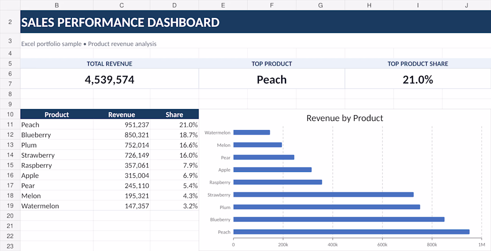Click the large 21.0% KPI value
This screenshot has width=491, height=251.
pos(418,79)
